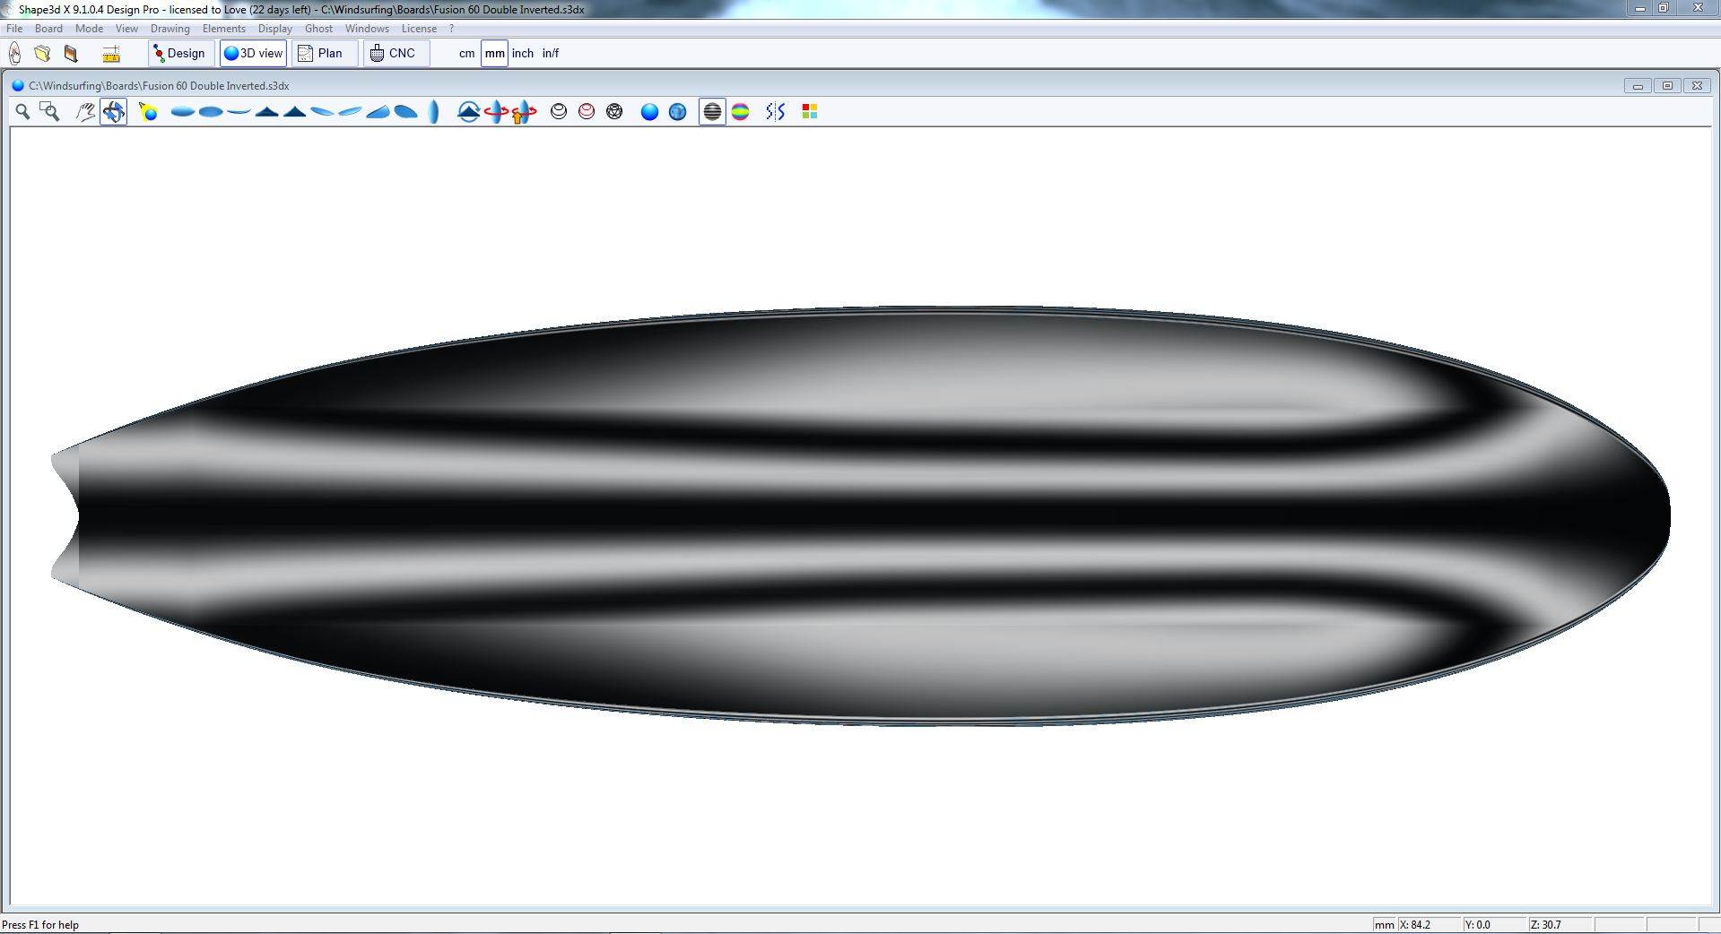
Task: Click the light source position icon
Action: pyautogui.click(x=148, y=111)
